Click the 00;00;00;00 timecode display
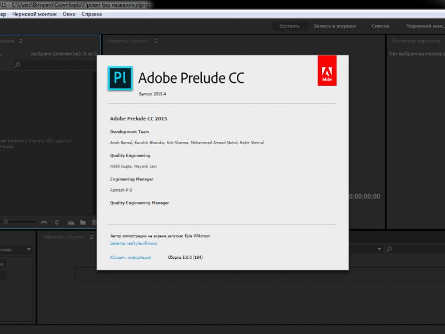445x334 pixels. pos(364,197)
